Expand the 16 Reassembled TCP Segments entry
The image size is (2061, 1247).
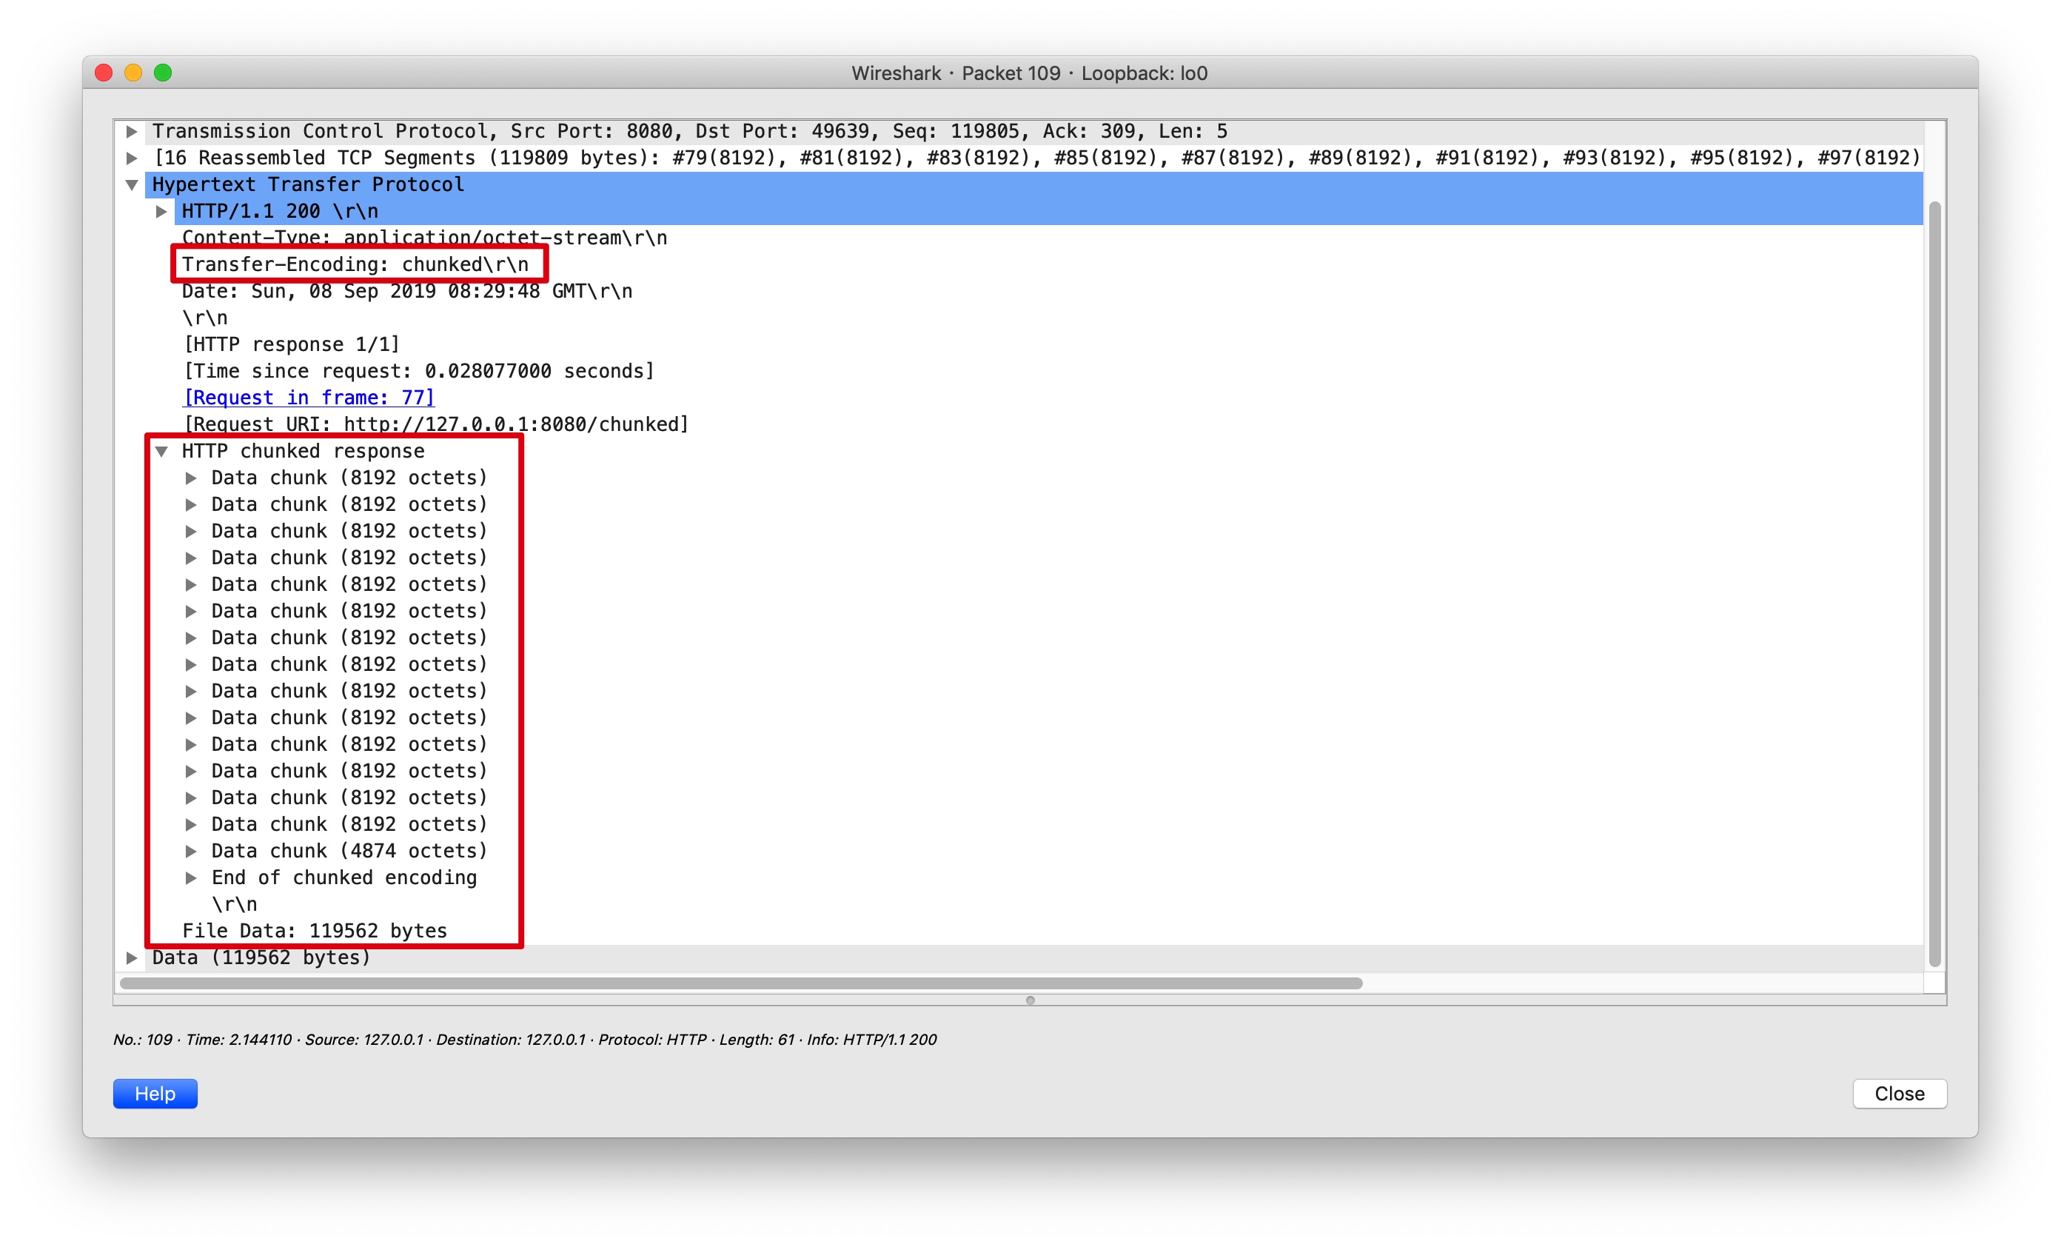point(131,157)
